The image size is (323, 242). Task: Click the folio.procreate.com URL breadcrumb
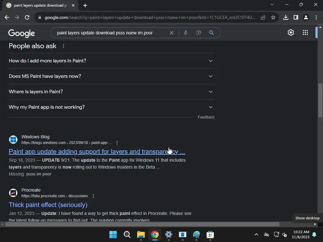point(55,196)
